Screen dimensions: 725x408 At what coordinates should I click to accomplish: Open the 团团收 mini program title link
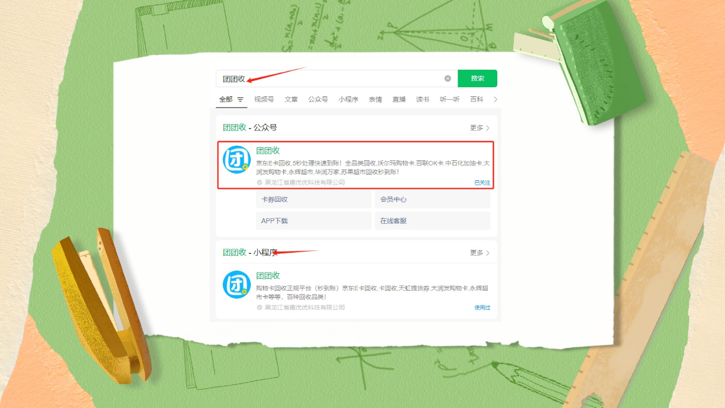click(268, 275)
